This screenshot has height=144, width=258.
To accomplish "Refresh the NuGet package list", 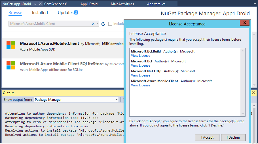I will [x=103, y=24].
